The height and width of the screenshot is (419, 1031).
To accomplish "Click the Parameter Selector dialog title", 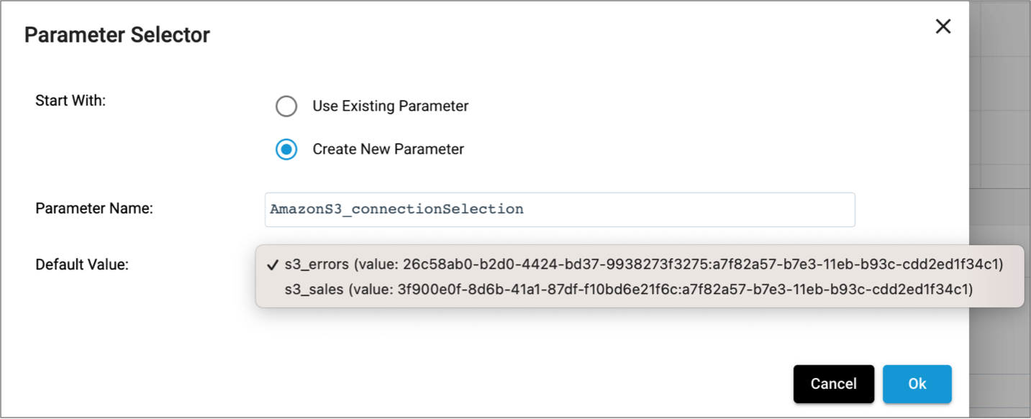I will (x=117, y=34).
